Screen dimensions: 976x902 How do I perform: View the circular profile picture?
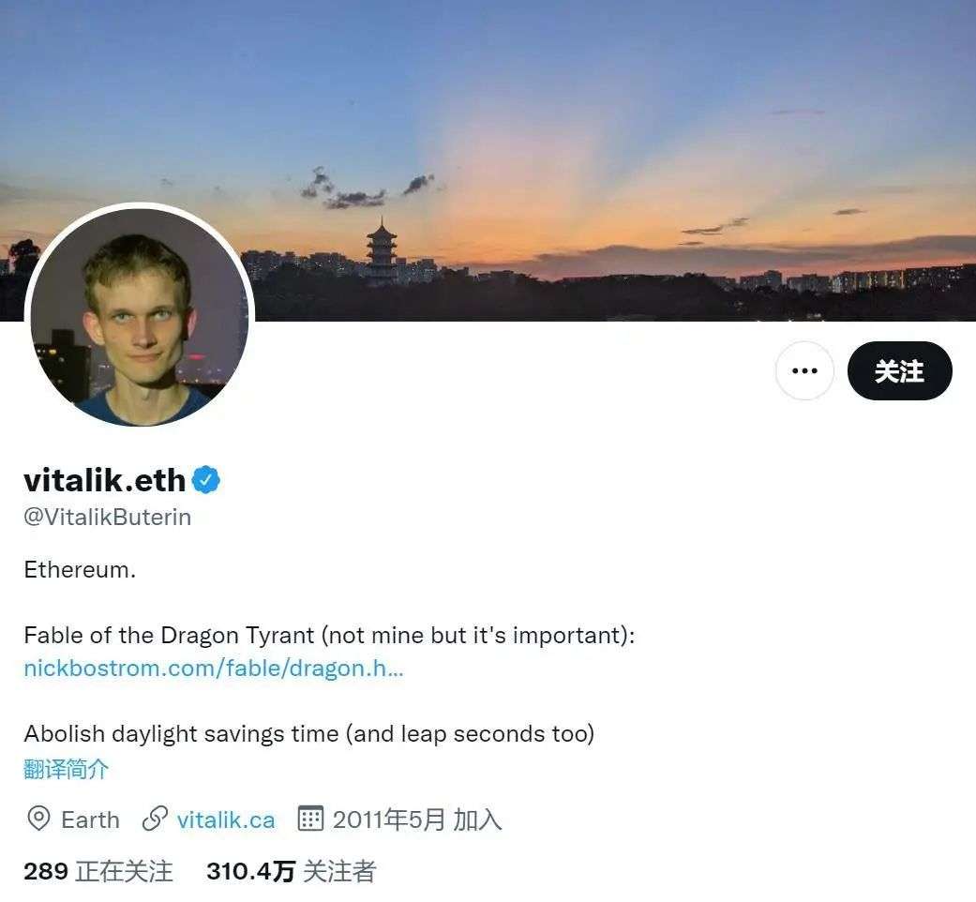140,316
